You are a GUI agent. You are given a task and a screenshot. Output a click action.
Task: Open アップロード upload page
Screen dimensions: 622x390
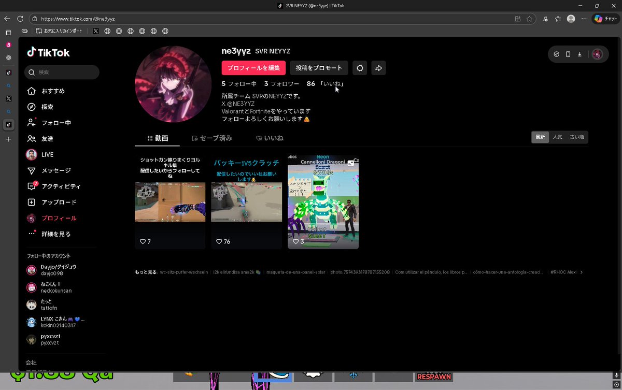(x=51, y=202)
